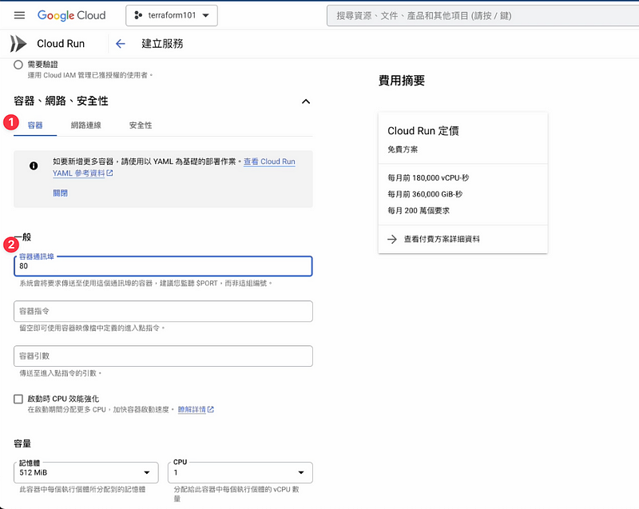Click the Cloud Run title text
Viewport: 639px width, 509px height.
pyautogui.click(x=61, y=44)
